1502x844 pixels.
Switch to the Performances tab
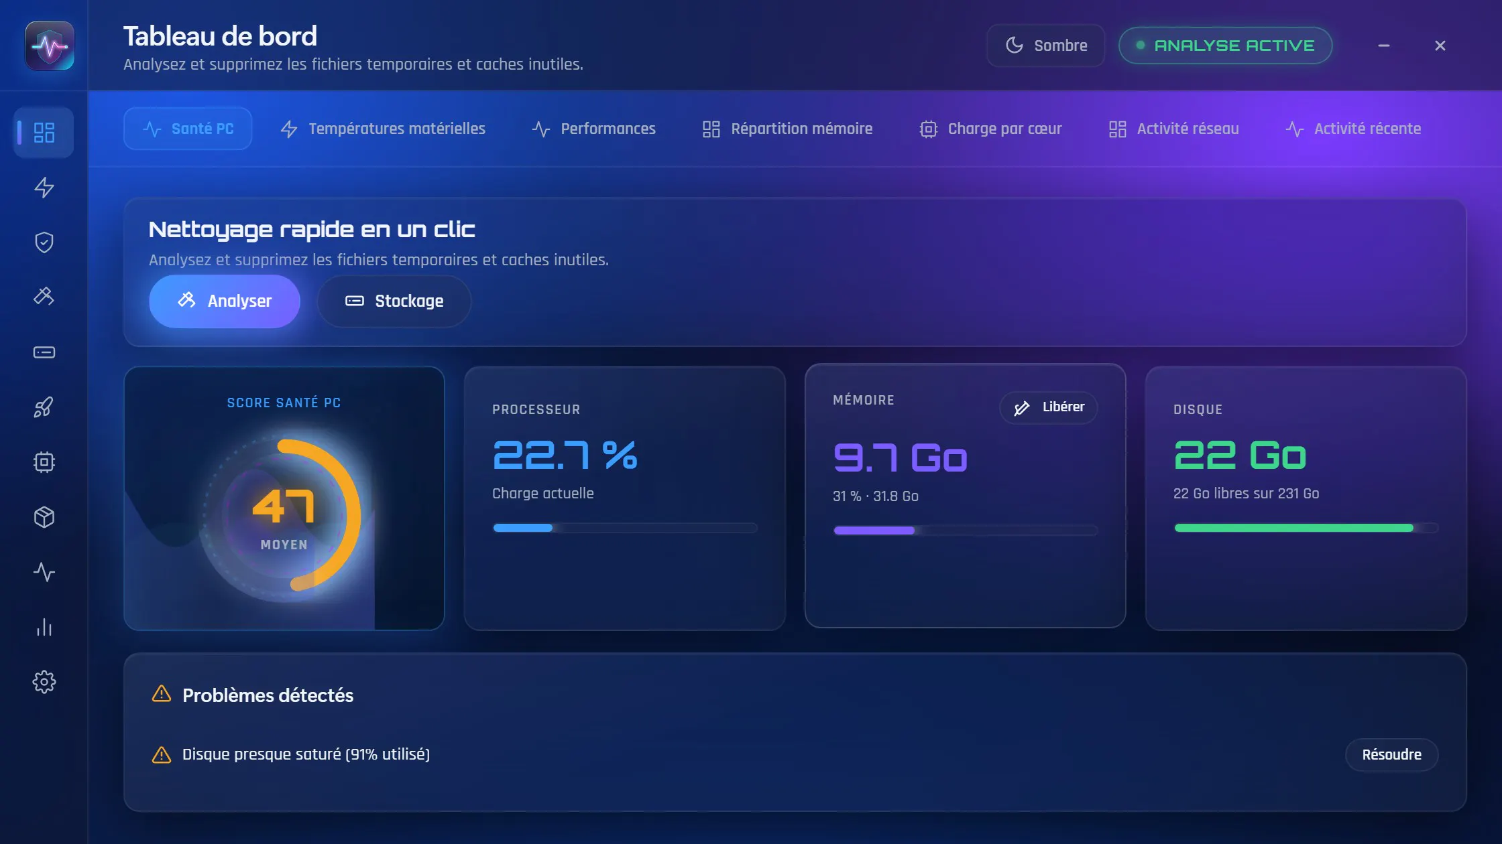click(594, 129)
